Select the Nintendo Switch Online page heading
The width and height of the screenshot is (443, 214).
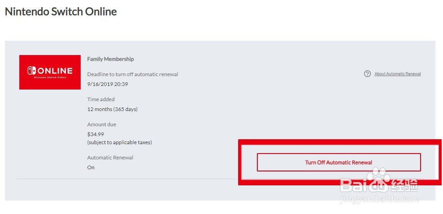(61, 12)
